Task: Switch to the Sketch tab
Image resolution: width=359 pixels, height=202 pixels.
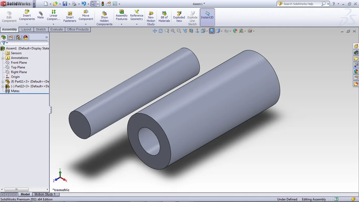Action: tap(41, 29)
